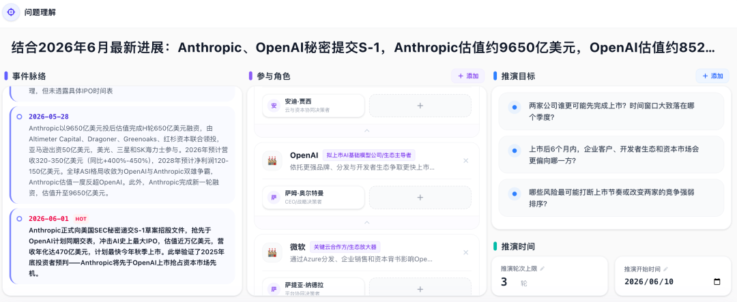The height and width of the screenshot is (302, 737).
Task: Click the 微软 factory avatar icon
Action: coord(272,252)
